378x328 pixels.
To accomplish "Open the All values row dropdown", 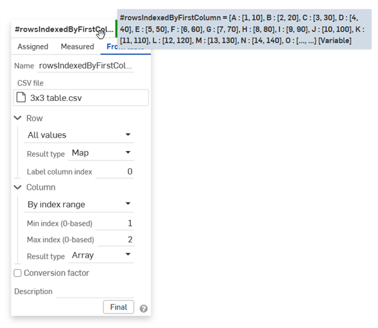I will [x=79, y=135].
